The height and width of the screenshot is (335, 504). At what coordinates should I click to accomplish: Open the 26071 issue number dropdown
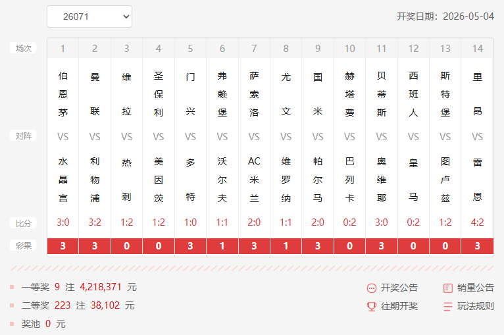89,16
